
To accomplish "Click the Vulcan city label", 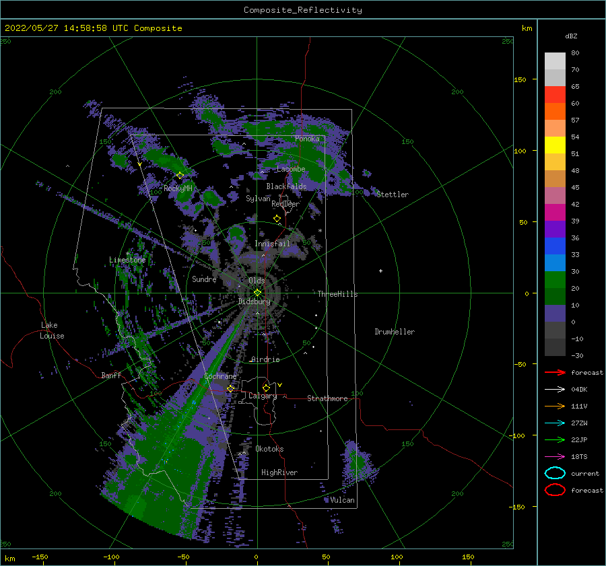I will [x=342, y=500].
